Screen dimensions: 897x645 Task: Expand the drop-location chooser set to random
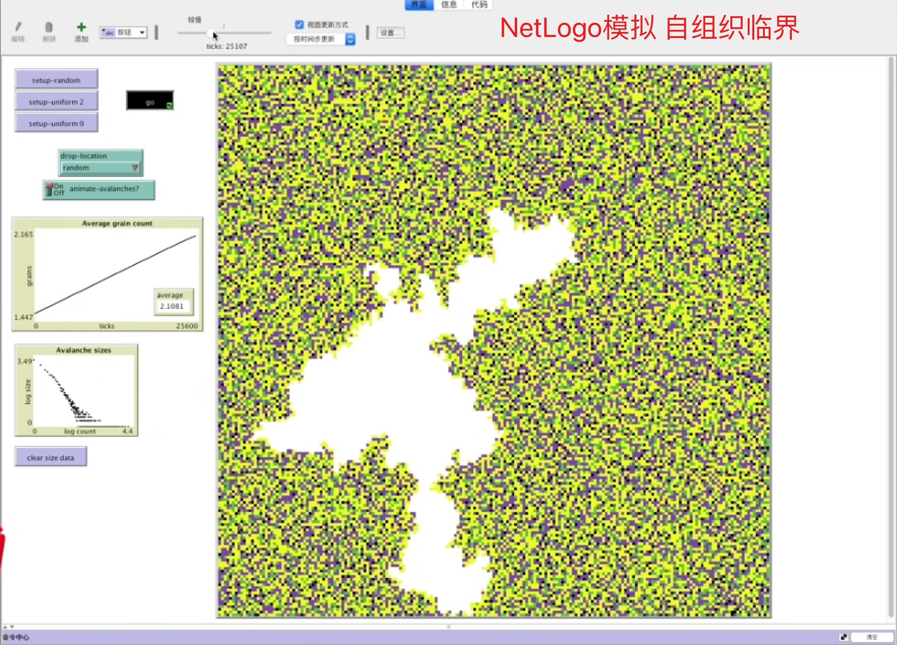(101, 168)
